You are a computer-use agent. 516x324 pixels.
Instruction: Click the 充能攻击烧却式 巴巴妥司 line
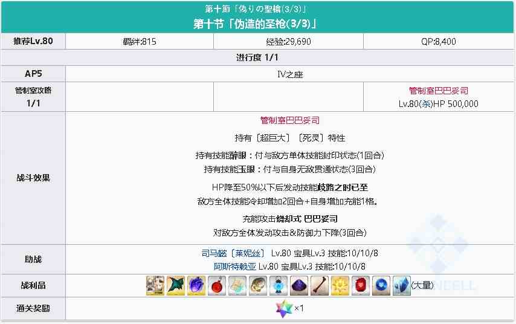coord(289,219)
